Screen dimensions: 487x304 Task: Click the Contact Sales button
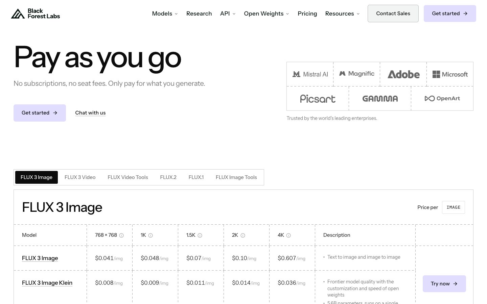[393, 14]
